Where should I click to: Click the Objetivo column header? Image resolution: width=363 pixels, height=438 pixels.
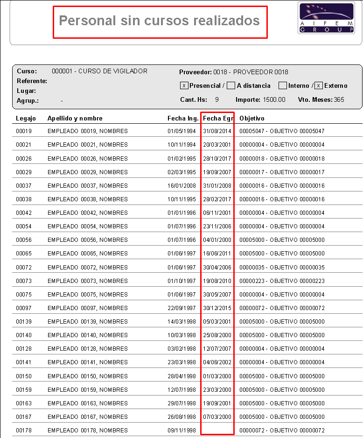(251, 119)
